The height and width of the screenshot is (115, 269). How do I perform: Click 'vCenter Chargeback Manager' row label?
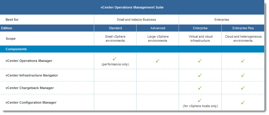tap(30, 88)
